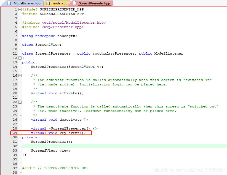Click 'virtual ~Screen2Presenter() {};' destructor line
Screen dimensions: 227x175
65,129
